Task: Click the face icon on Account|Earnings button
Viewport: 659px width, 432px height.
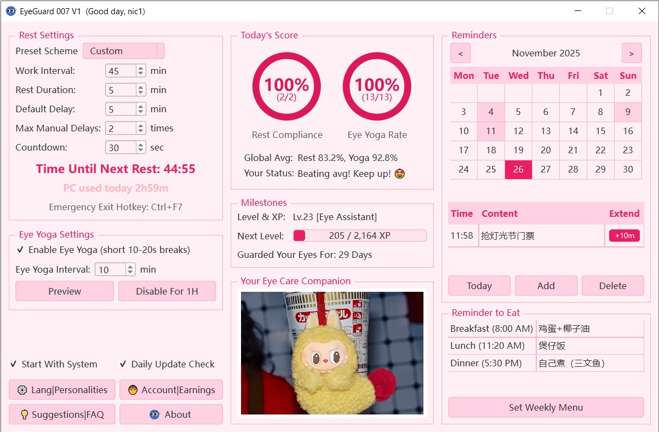Action: (133, 390)
